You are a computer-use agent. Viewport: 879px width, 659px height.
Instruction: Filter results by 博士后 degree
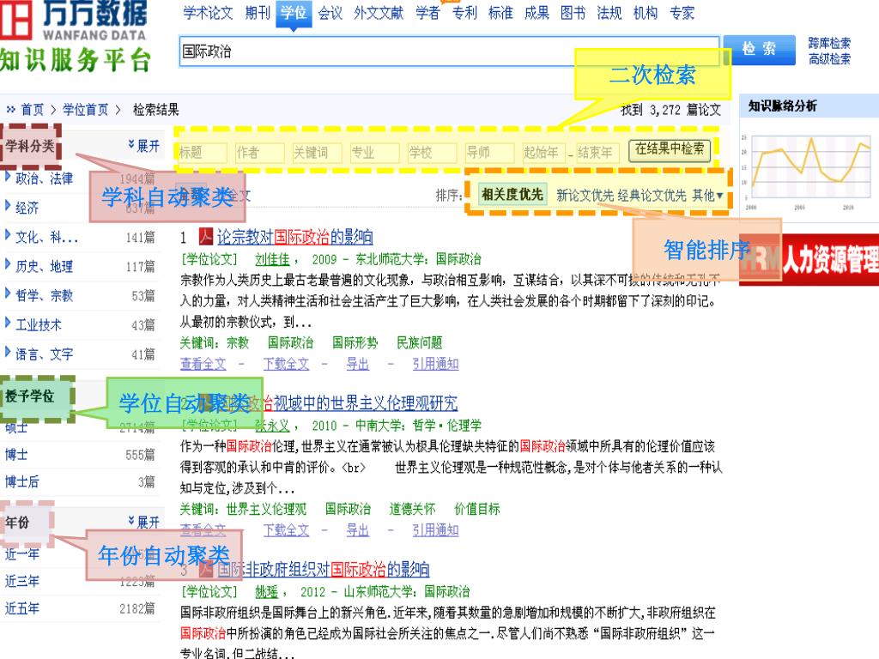click(21, 481)
